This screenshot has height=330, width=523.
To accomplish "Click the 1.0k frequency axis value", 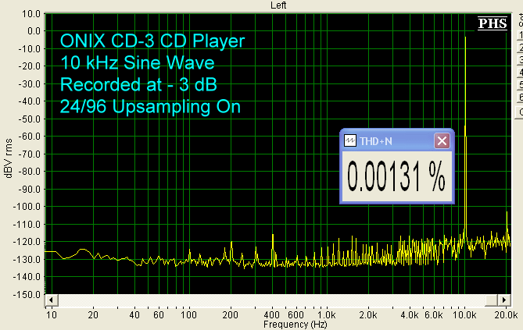I will (326, 314).
